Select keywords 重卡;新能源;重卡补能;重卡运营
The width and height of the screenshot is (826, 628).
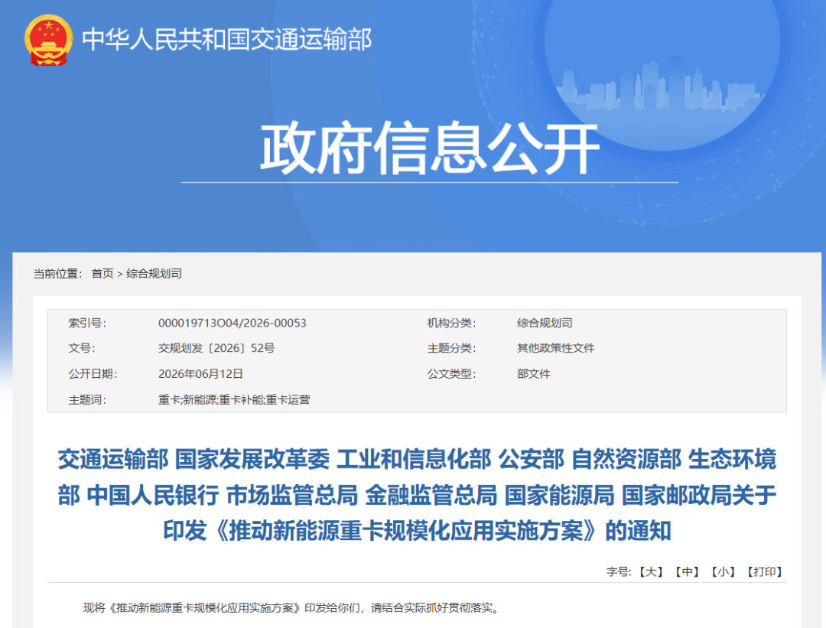pyautogui.click(x=234, y=400)
